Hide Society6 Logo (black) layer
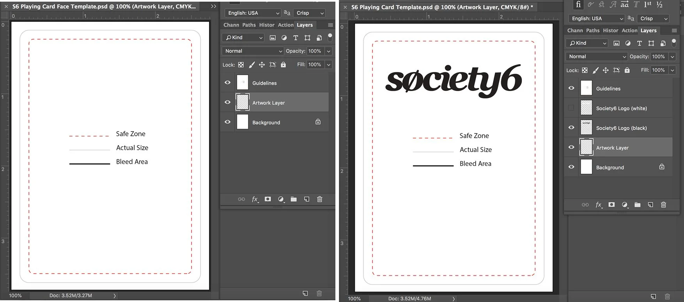Viewport: 684px width, 302px height. (x=571, y=127)
